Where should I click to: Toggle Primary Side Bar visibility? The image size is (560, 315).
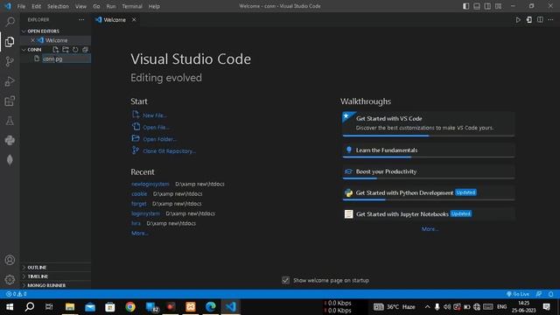click(x=466, y=6)
